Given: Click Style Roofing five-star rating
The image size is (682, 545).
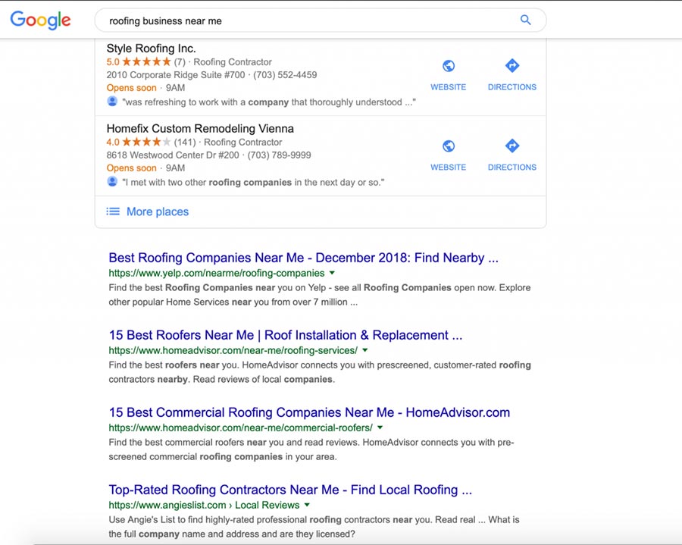Looking at the screenshot, I should [x=146, y=61].
